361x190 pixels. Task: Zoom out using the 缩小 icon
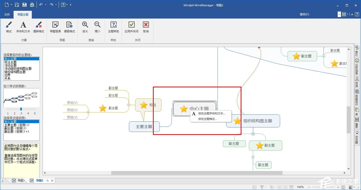[x=97, y=27]
